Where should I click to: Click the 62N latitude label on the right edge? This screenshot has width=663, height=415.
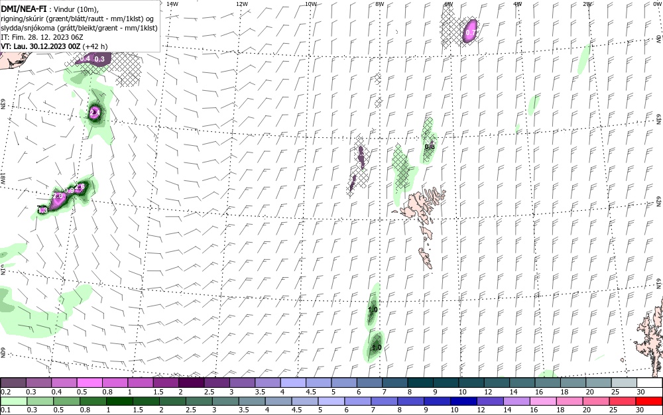[x=659, y=202]
